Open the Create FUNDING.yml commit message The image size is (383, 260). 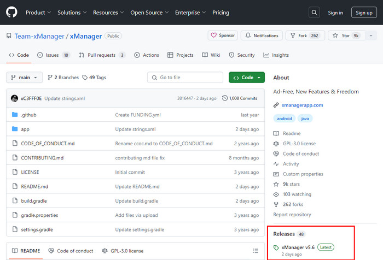[x=138, y=115]
